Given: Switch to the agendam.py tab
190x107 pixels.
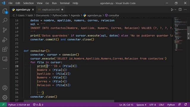Looking at the screenshot, I should click(x=23, y=10).
